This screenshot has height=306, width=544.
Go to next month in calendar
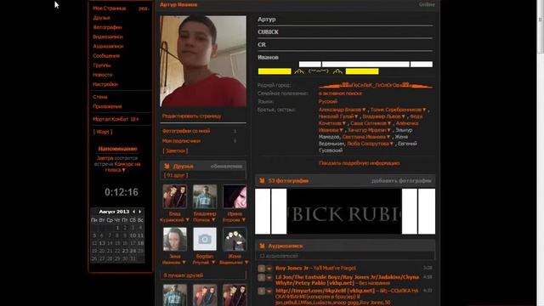pos(139,212)
